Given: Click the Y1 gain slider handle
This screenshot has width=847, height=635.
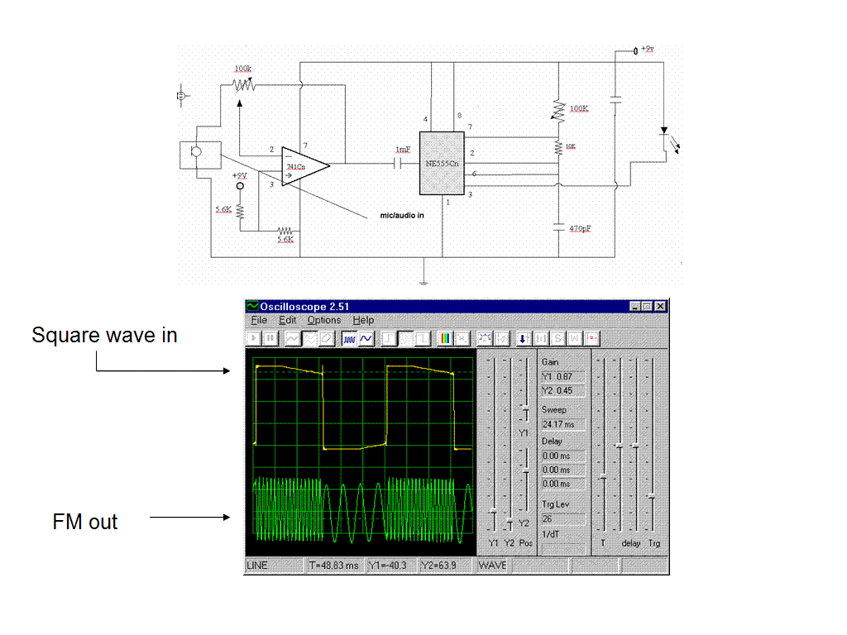Looking at the screenshot, I should (x=494, y=510).
